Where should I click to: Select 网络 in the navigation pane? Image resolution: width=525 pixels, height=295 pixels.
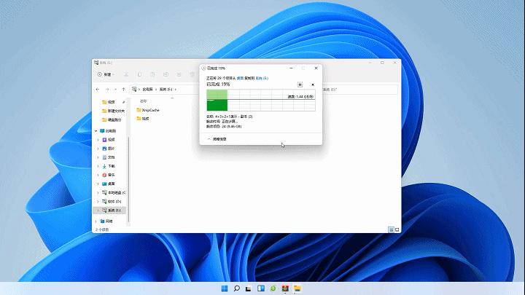[x=106, y=221]
